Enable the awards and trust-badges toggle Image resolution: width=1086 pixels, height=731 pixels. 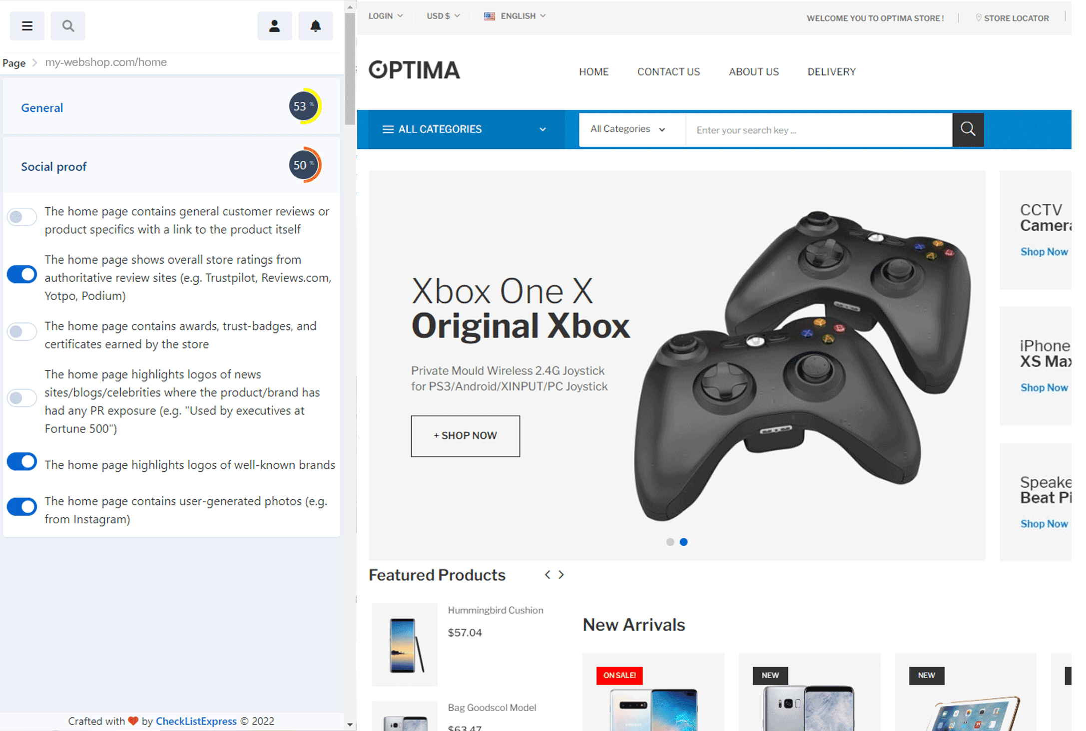point(22,331)
